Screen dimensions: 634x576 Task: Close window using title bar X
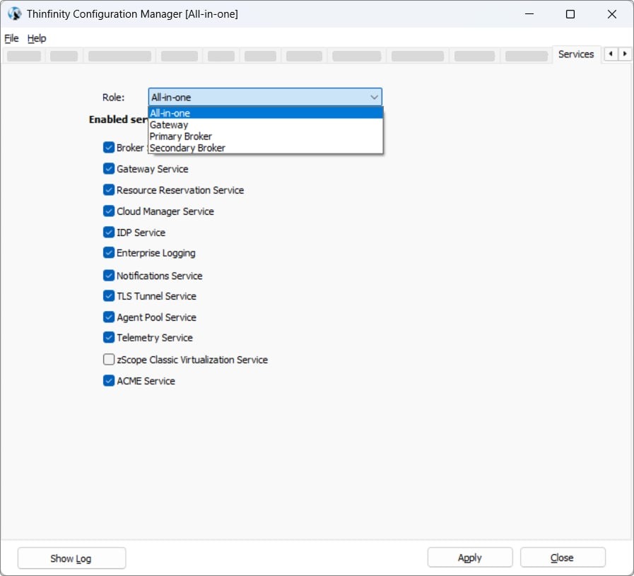612,14
